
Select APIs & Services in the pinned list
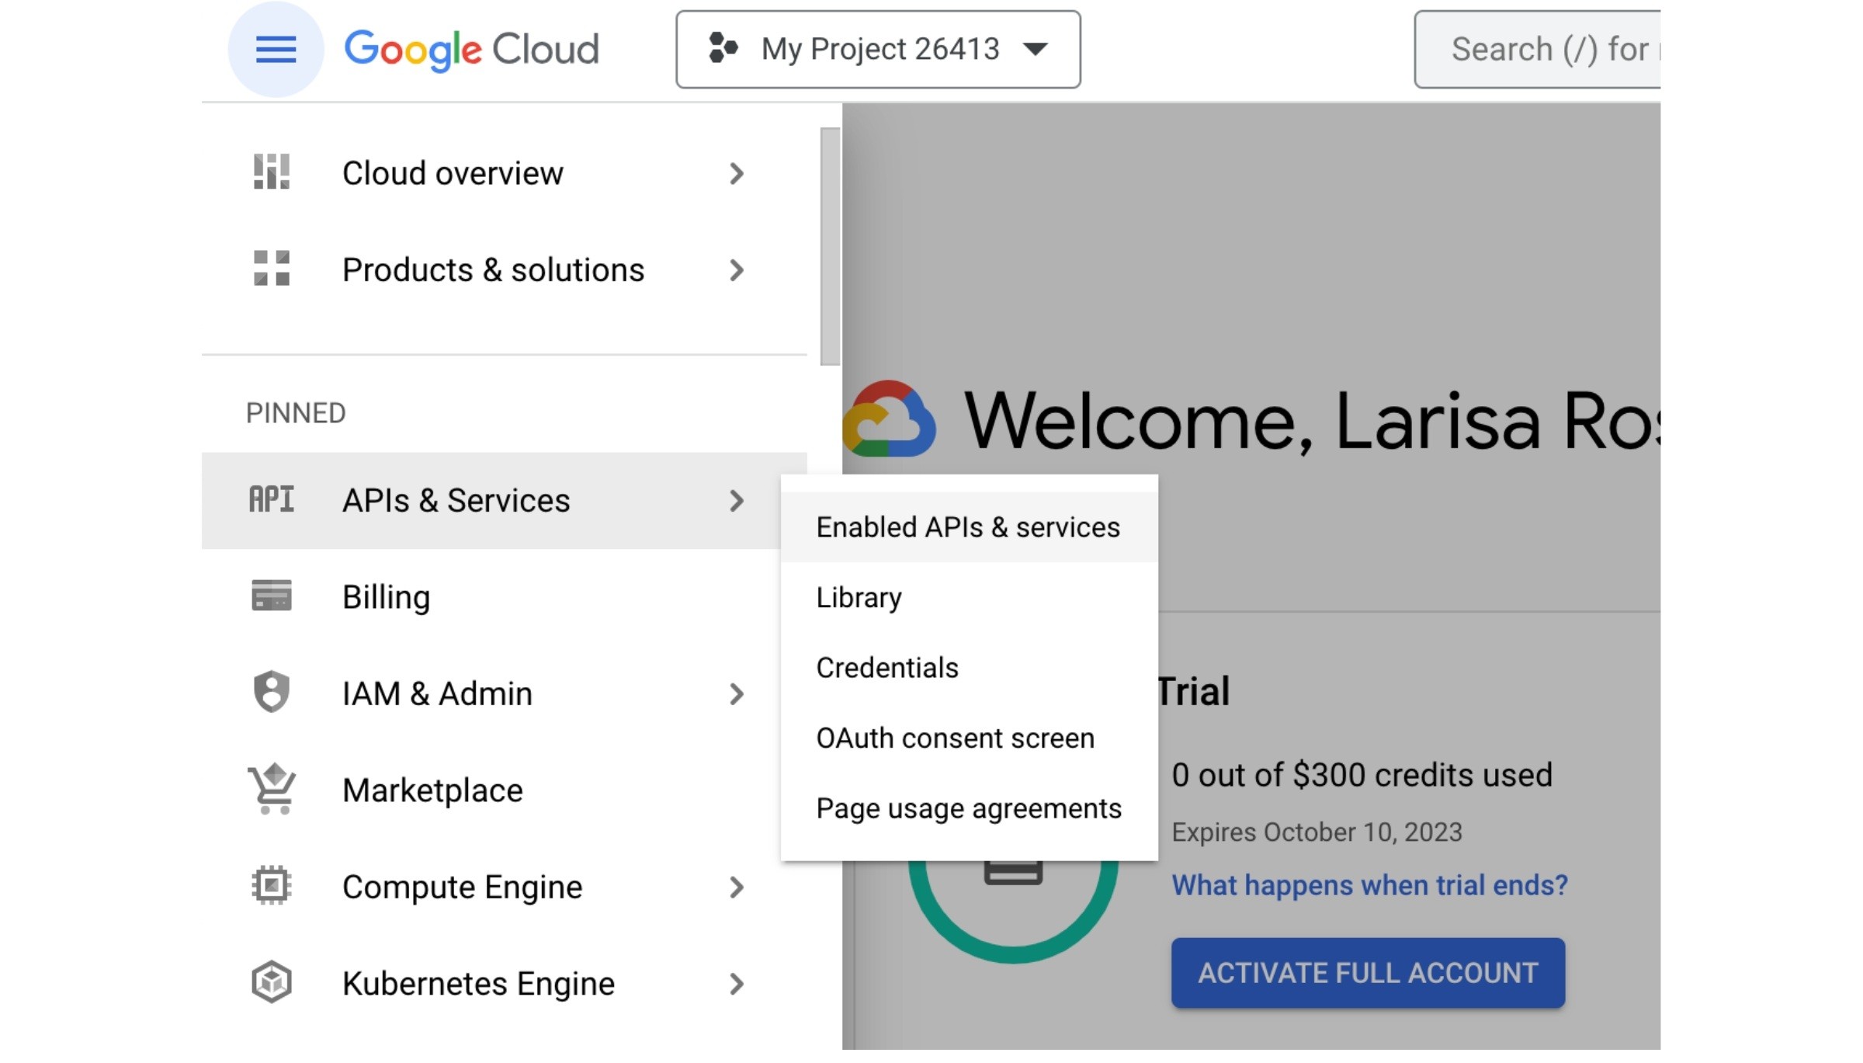(x=505, y=501)
